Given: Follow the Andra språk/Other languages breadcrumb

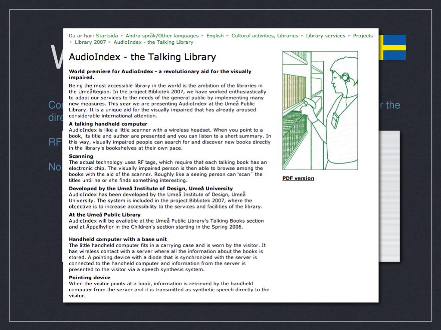Looking at the screenshot, I should click(x=162, y=36).
